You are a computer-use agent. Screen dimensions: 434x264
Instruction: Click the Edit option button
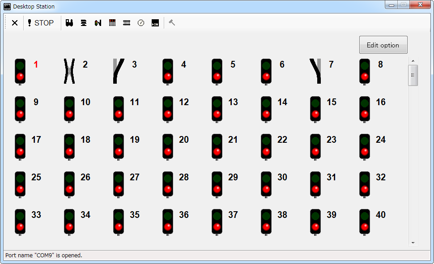click(383, 45)
